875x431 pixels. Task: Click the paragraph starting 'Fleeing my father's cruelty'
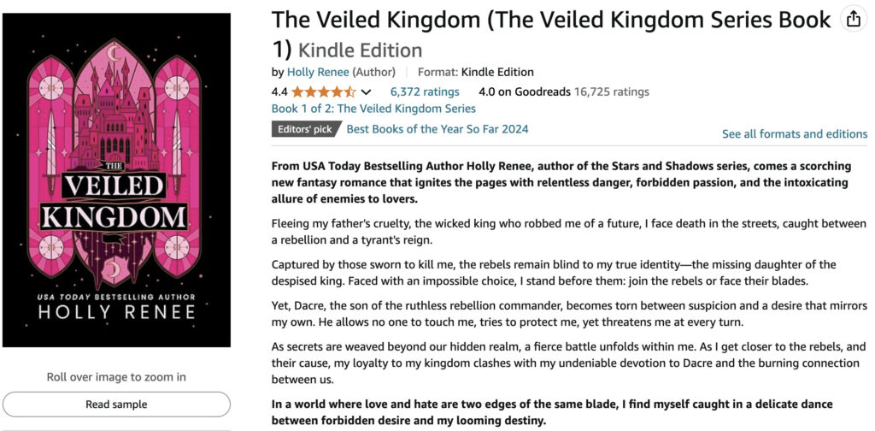click(568, 232)
